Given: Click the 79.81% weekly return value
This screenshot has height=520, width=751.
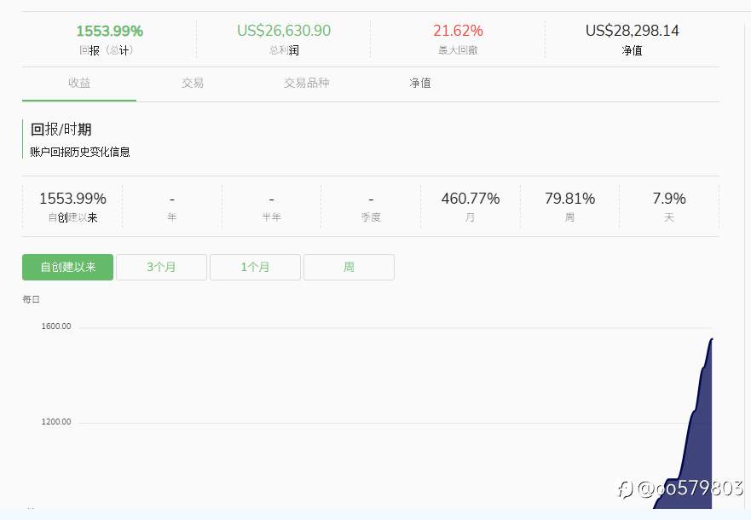Looking at the screenshot, I should 569,198.
